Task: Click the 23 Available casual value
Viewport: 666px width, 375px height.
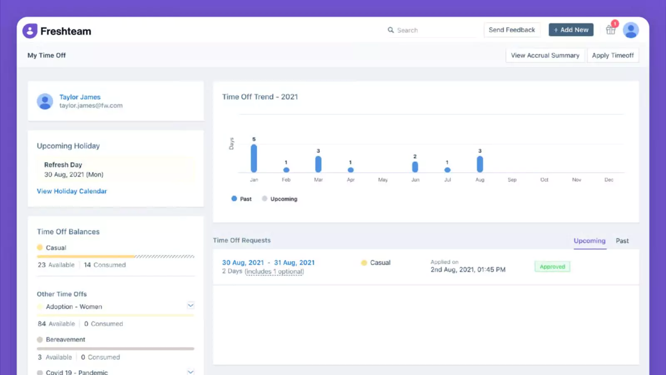Action: click(56, 265)
